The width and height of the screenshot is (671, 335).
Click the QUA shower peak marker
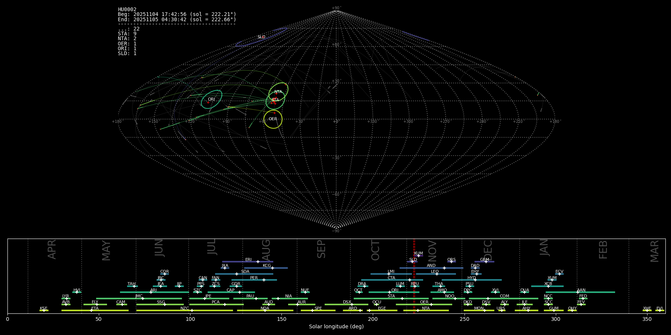tap(524, 292)
